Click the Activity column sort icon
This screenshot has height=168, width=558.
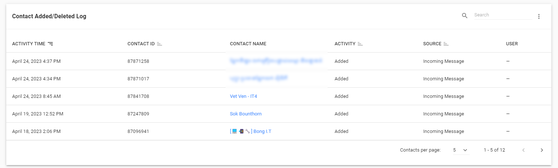(x=360, y=44)
